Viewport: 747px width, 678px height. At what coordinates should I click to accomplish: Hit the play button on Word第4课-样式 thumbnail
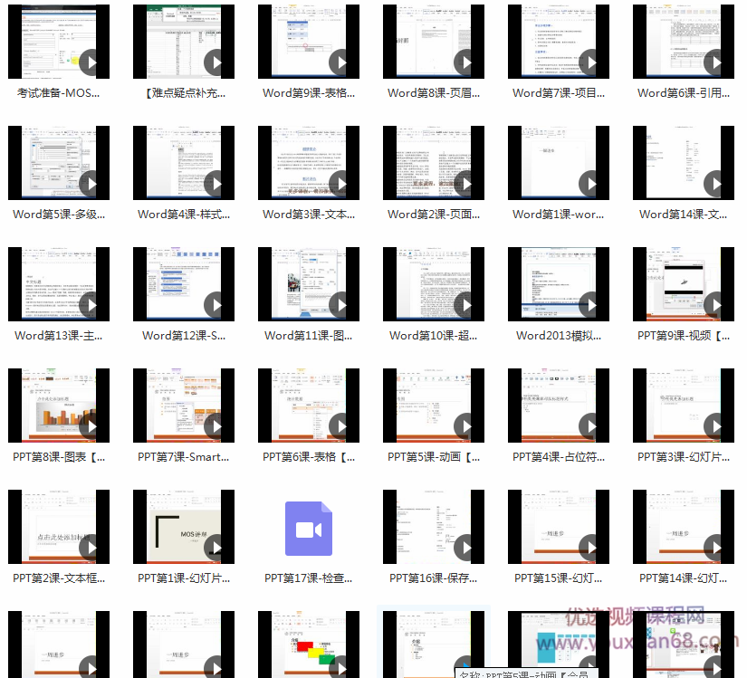point(215,185)
